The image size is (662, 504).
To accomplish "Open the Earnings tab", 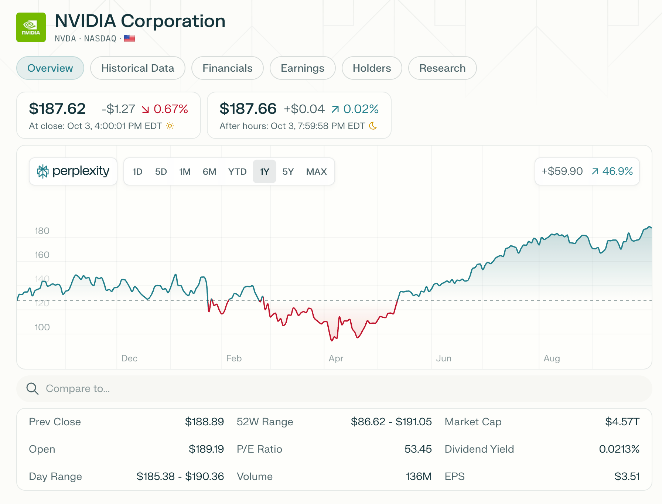I will click(x=302, y=68).
